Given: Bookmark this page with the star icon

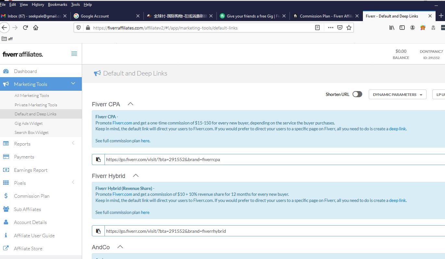Looking at the screenshot, I should [x=349, y=28].
